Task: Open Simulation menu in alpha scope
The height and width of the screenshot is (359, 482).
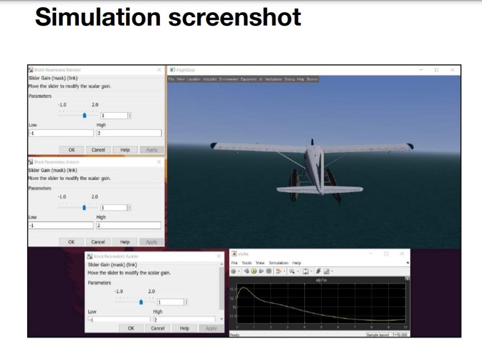Action: click(279, 263)
